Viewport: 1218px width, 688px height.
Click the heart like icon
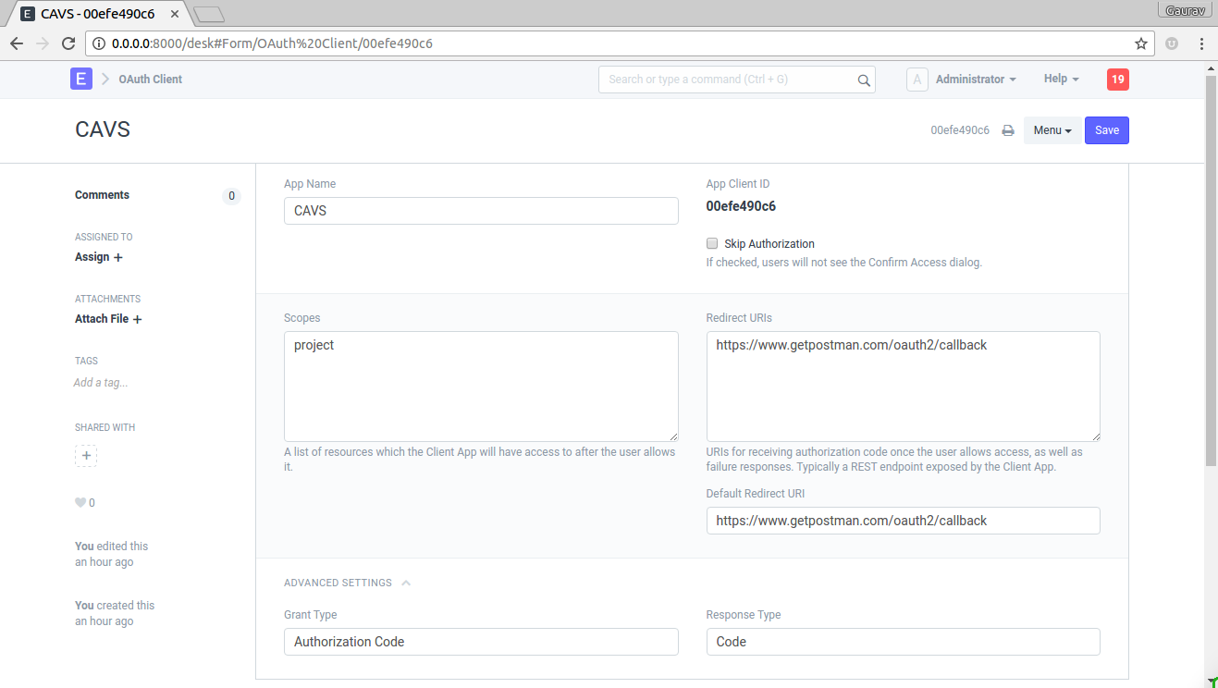pos(80,503)
